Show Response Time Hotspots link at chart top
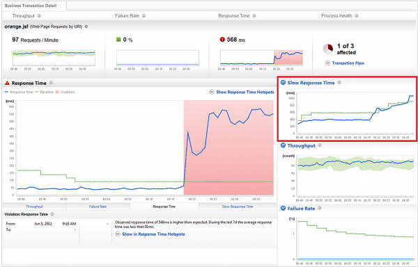 click(245, 92)
